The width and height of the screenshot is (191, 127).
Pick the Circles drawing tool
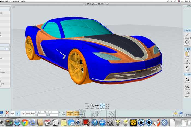point(187,43)
